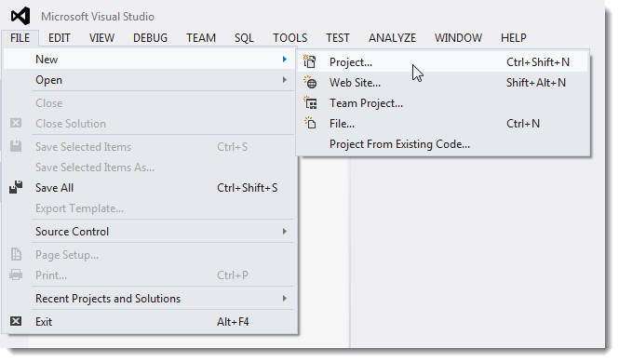Image resolution: width=619 pixels, height=362 pixels.
Task: Open the HELP menu
Action: [513, 38]
